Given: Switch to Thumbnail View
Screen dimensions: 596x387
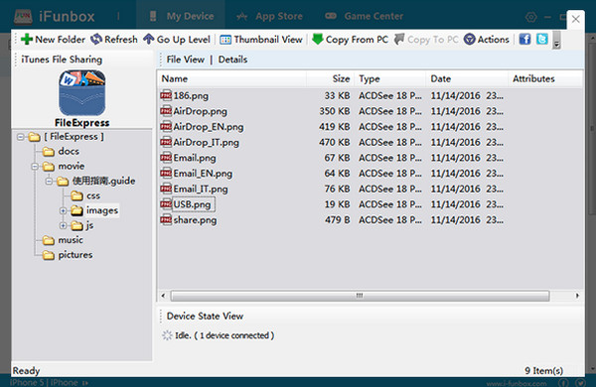Looking at the screenshot, I should click(x=260, y=40).
